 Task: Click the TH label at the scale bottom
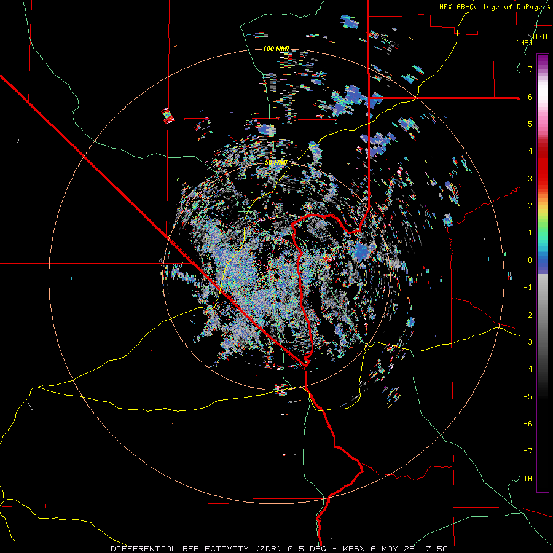[528, 479]
